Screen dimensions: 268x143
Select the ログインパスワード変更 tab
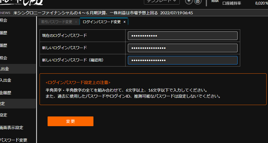click(101, 22)
